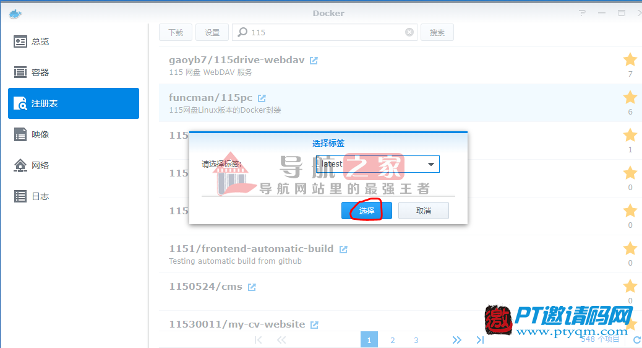Select the funcman/115pc registry row
Viewport: 642px width, 348px height.
point(400,103)
